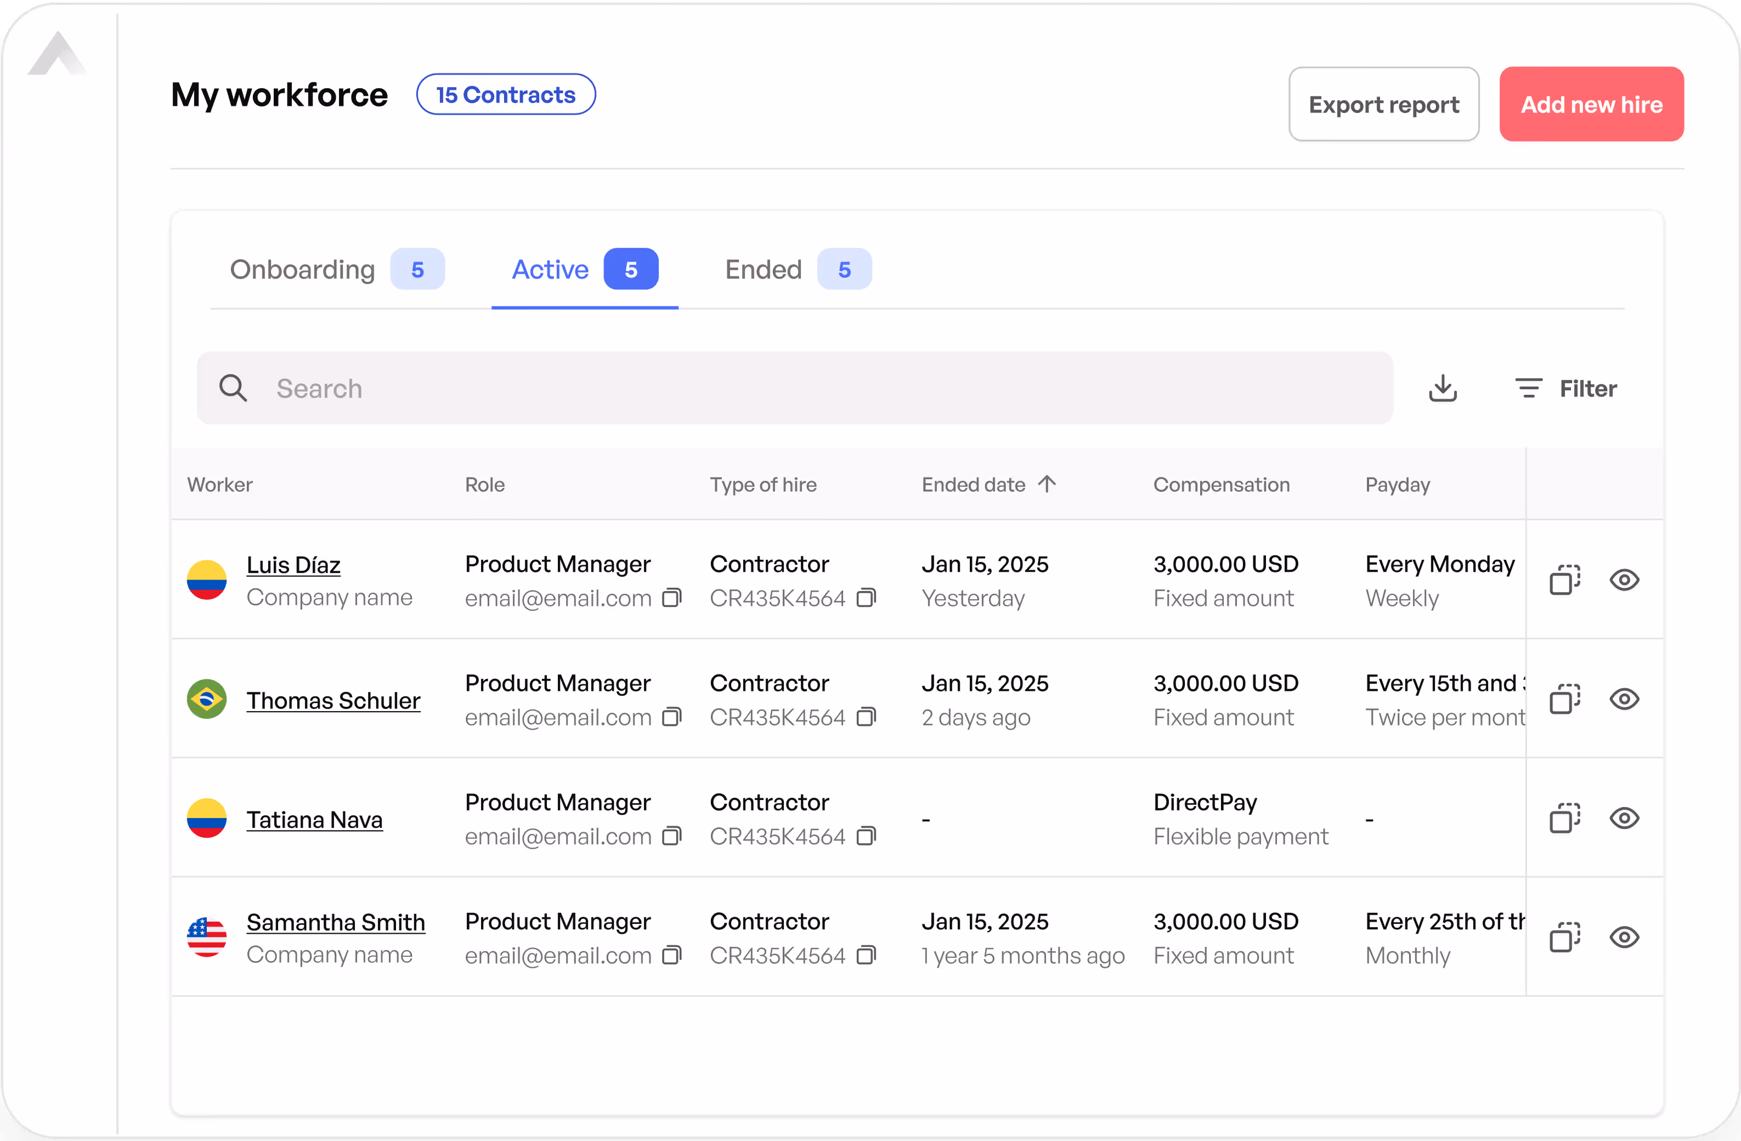Image resolution: width=1741 pixels, height=1141 pixels.
Task: Copy Tatiana Nava's email address
Action: tap(671, 837)
